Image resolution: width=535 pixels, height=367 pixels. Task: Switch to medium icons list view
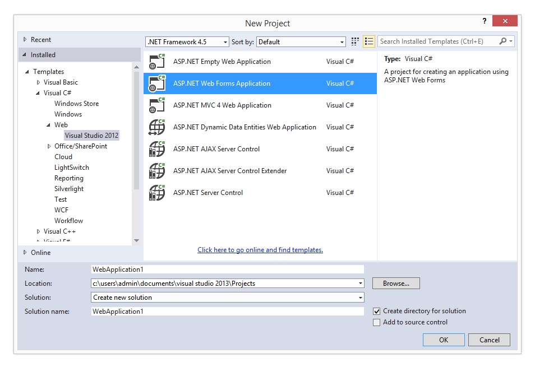click(368, 41)
